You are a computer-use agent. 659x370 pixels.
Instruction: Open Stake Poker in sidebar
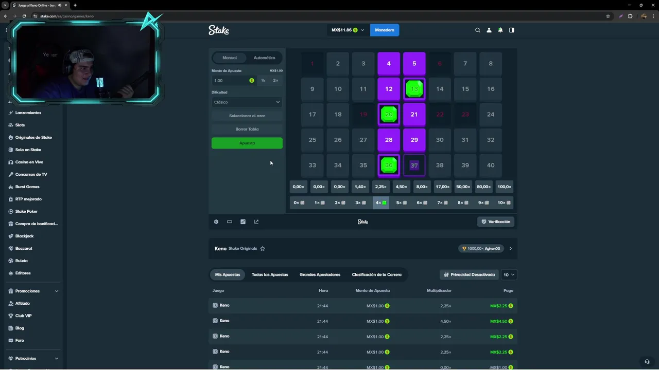(x=26, y=211)
